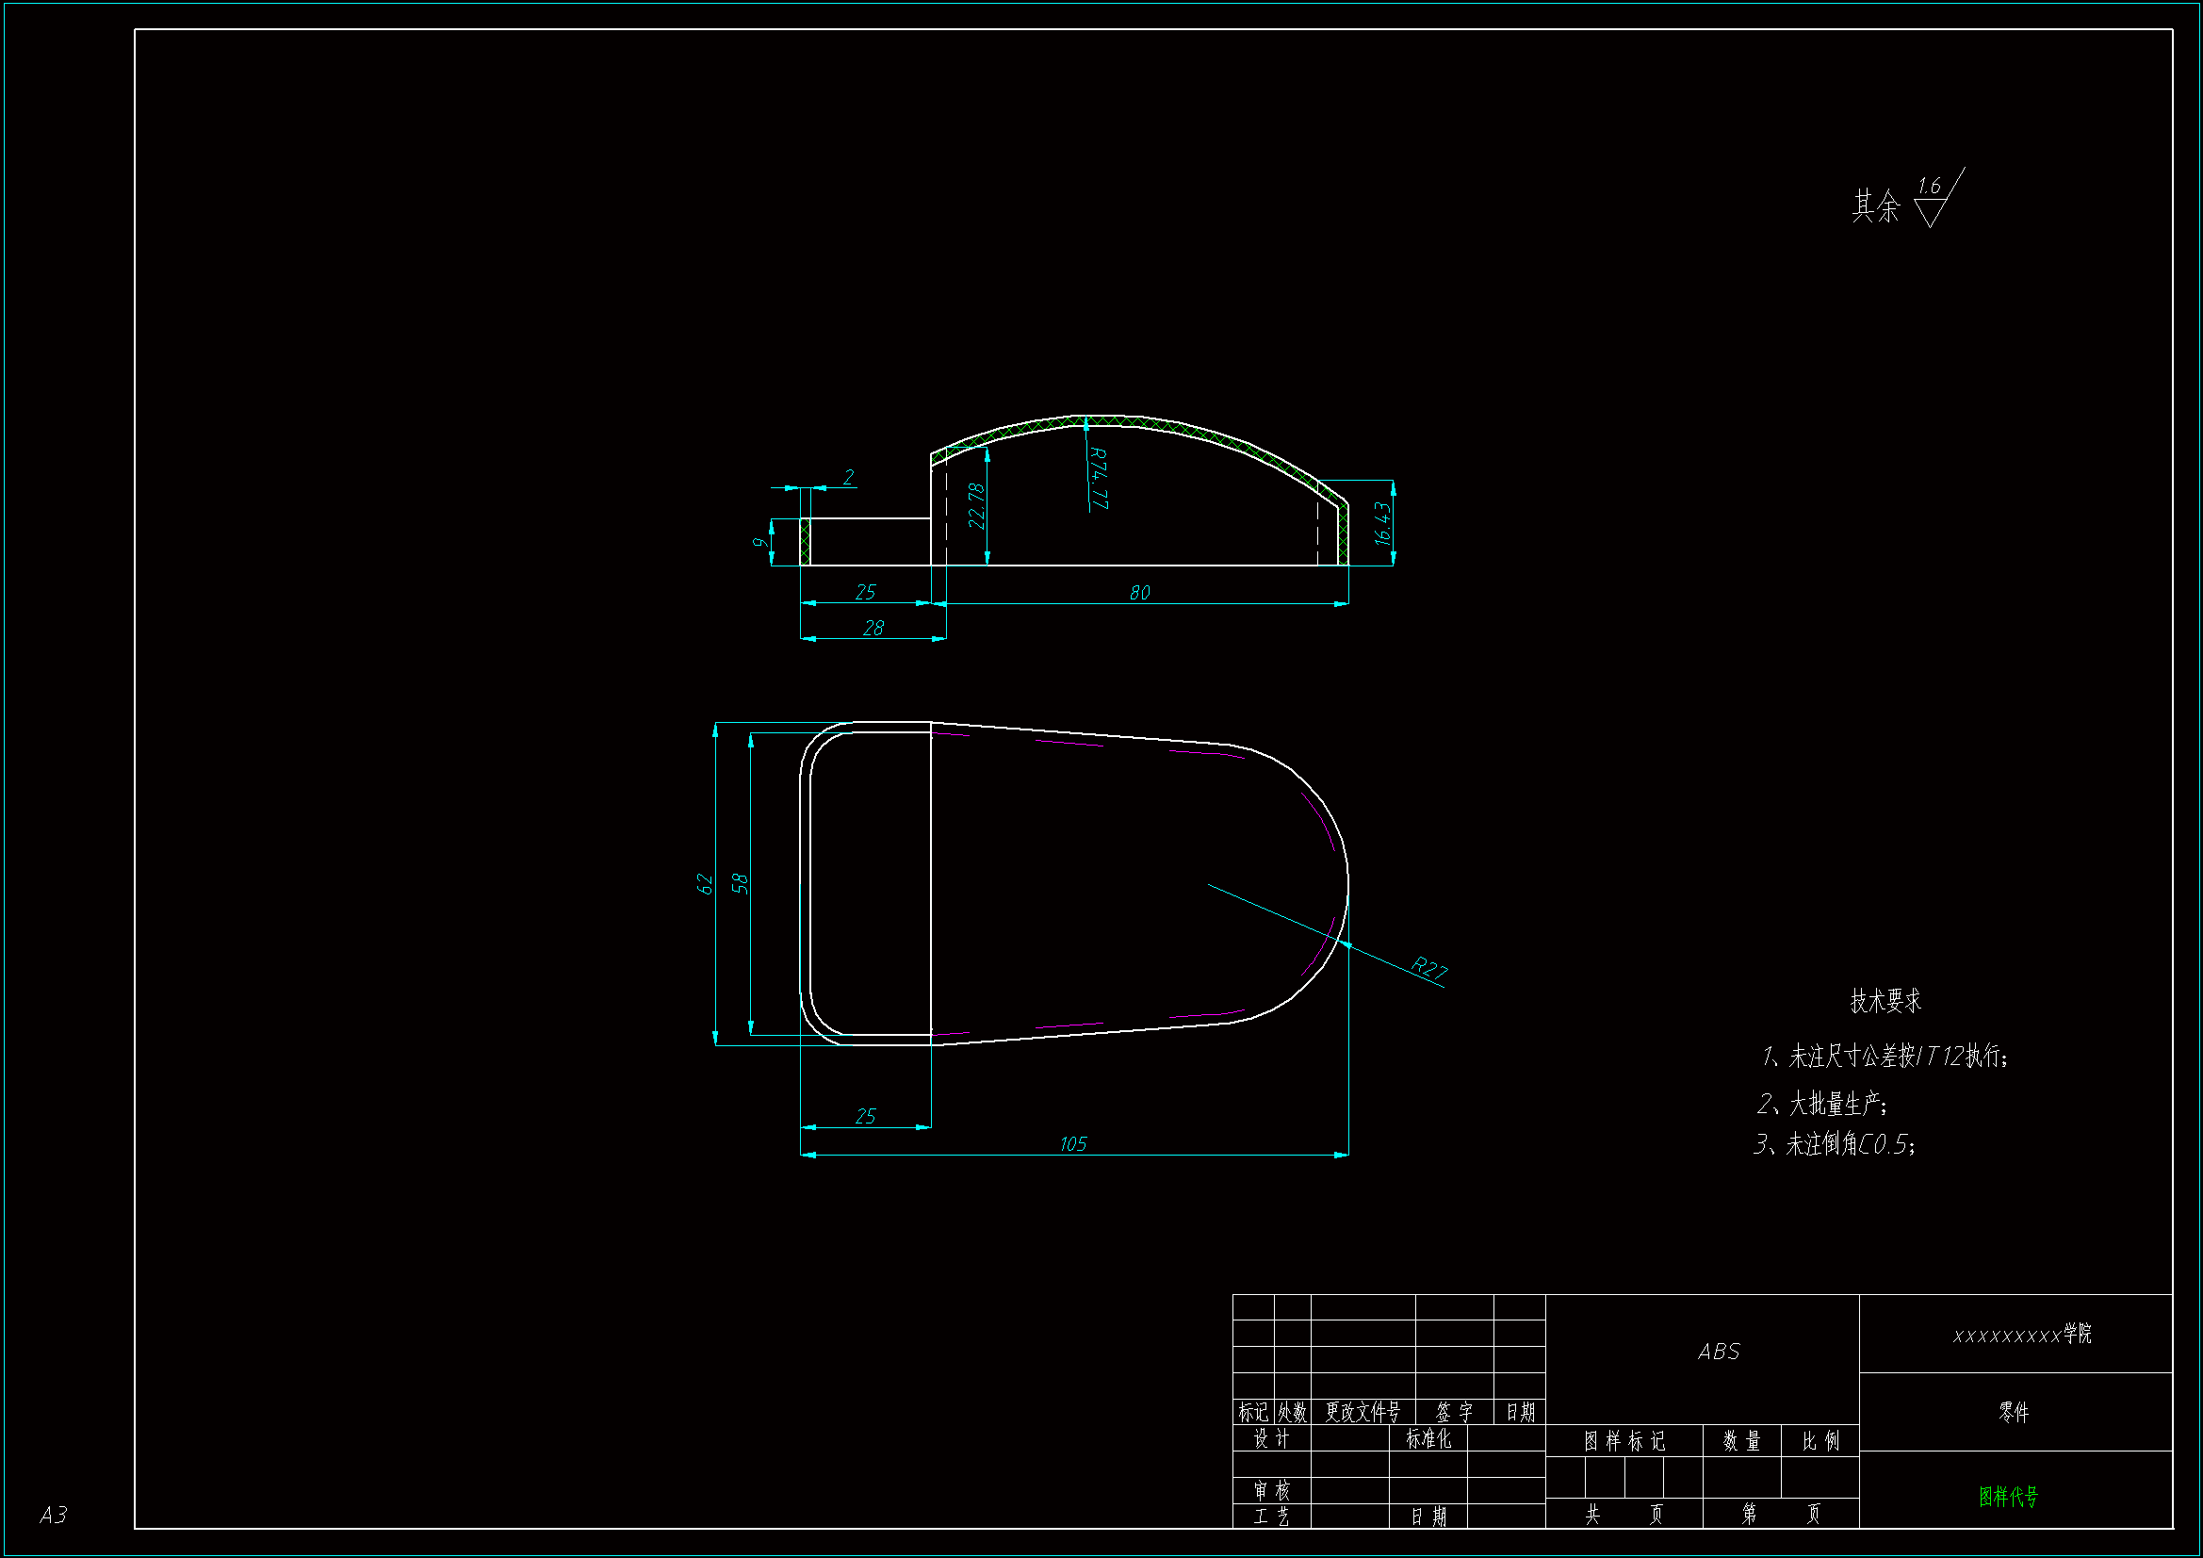Click the R27 radius dimension label
Viewport: 2203px width, 1558px height.
(1428, 969)
